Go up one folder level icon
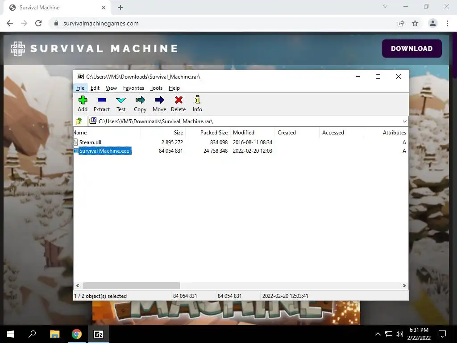Screen dimensions: 457x343 (79, 121)
